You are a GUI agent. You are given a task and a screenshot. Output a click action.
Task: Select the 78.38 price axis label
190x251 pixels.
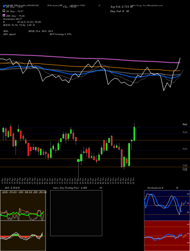[185, 132]
